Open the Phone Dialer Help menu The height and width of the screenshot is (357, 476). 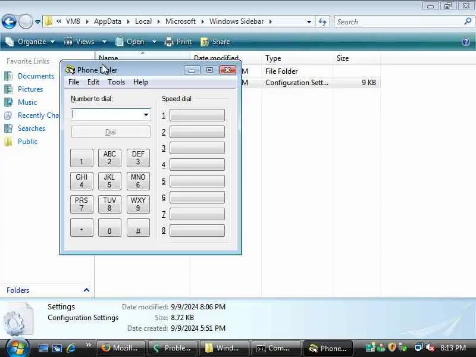pyautogui.click(x=140, y=82)
